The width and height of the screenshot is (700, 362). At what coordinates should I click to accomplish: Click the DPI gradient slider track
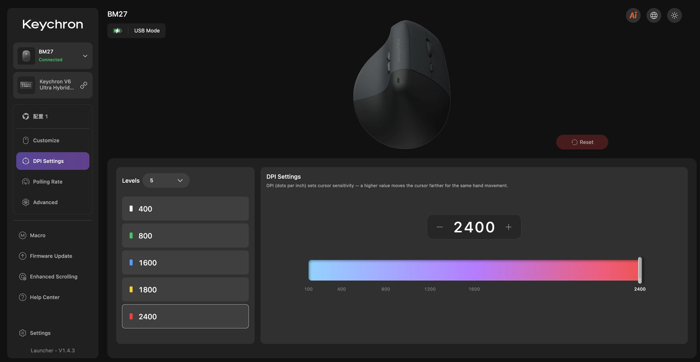(474, 270)
